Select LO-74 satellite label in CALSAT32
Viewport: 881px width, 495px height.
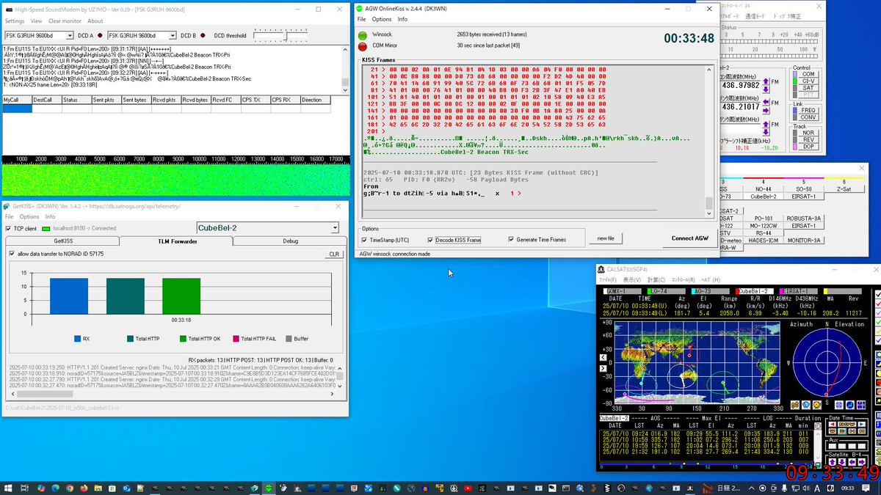668,291
